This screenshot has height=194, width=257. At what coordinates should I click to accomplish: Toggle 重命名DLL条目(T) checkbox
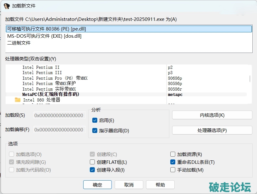click(173, 162)
